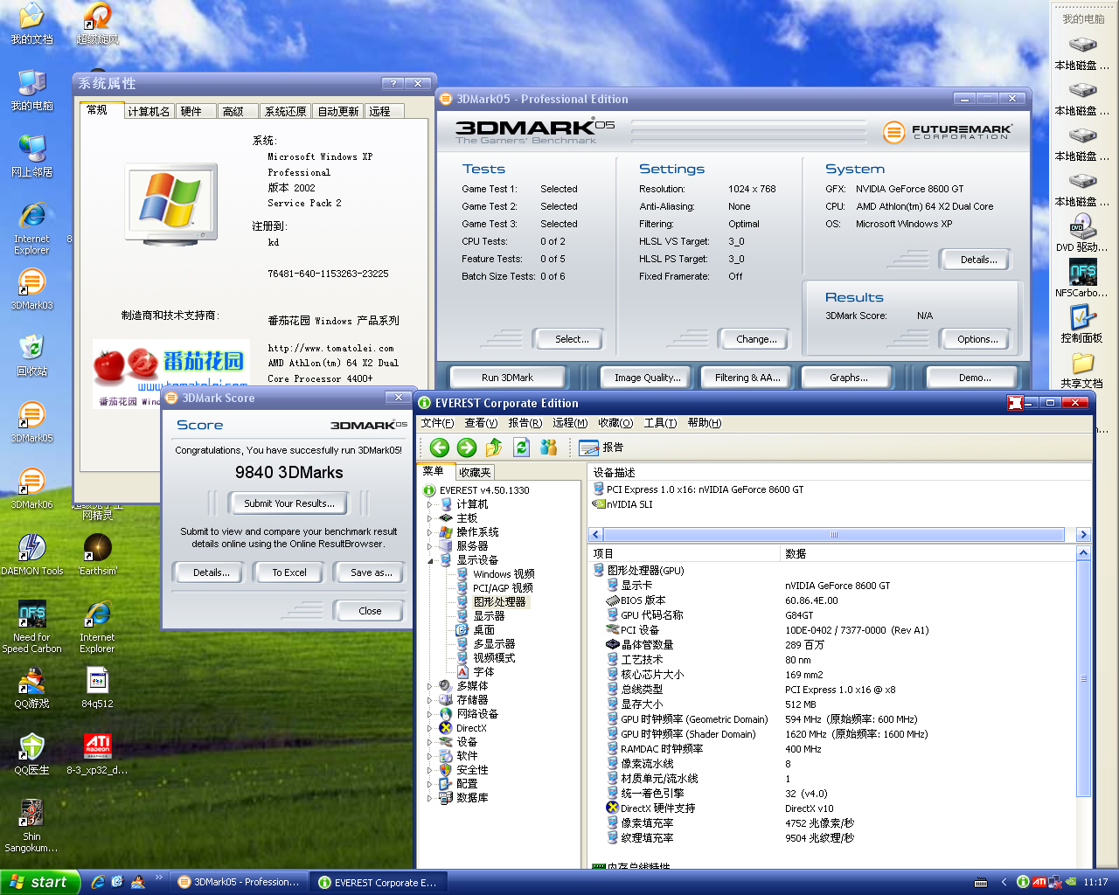Collapse the 显示设备 tree node
The width and height of the screenshot is (1119, 895).
[x=429, y=560]
